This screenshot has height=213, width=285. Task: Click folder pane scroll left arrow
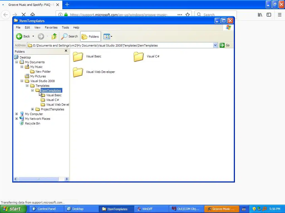(x=16, y=179)
